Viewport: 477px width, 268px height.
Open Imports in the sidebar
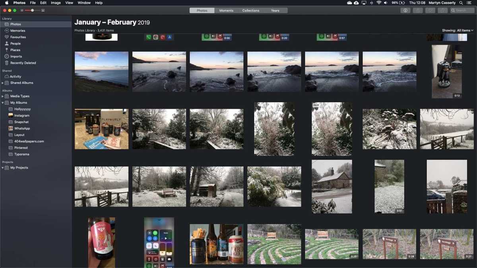click(x=36, y=56)
